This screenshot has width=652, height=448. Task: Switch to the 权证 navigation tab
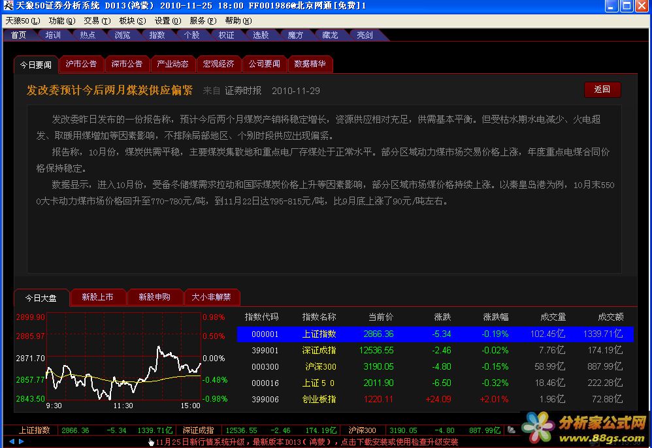pyautogui.click(x=226, y=35)
